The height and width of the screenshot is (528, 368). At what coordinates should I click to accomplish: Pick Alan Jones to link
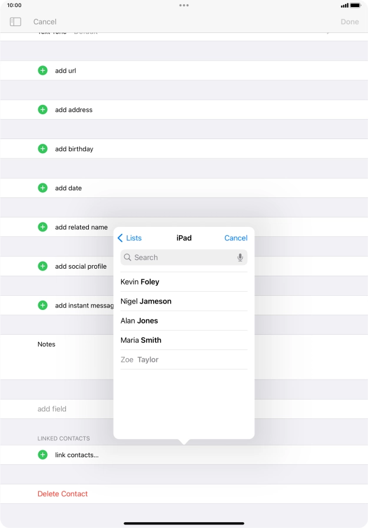[x=140, y=321]
